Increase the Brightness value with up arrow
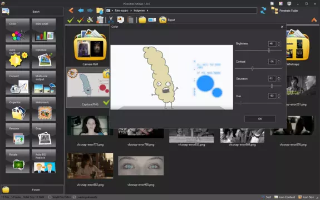Viewport: 320px width, 200px height. tap(279, 42)
